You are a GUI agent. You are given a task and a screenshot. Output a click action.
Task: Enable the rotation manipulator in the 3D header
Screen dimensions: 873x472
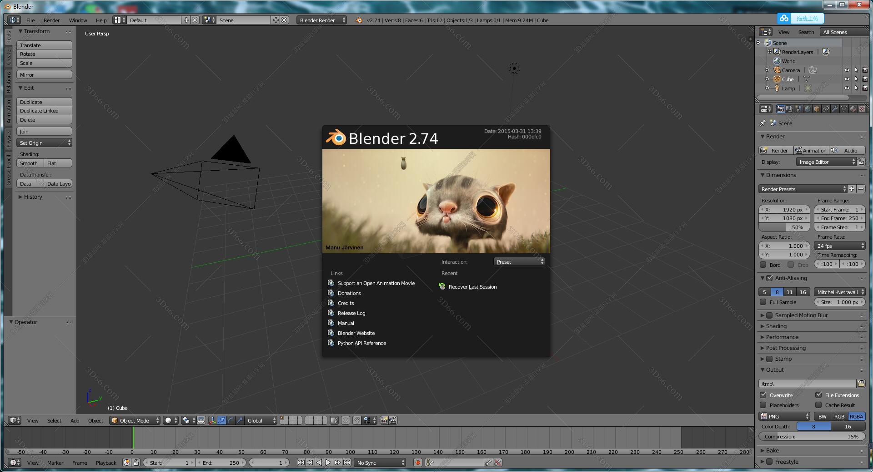(x=231, y=421)
